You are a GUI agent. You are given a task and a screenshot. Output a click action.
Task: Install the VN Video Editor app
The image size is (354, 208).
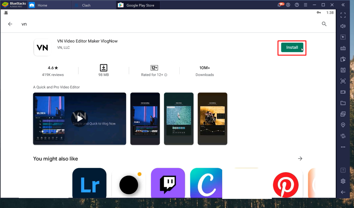pos(292,47)
